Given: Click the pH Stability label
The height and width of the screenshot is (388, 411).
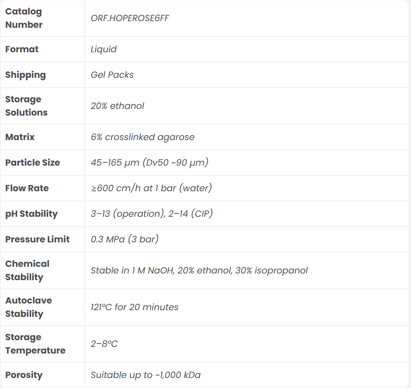Looking at the screenshot, I should [31, 214].
